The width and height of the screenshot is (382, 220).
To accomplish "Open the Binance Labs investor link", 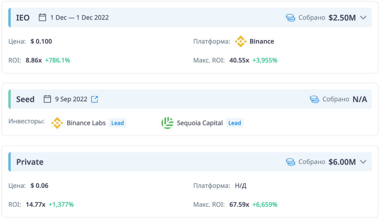I will (x=86, y=123).
